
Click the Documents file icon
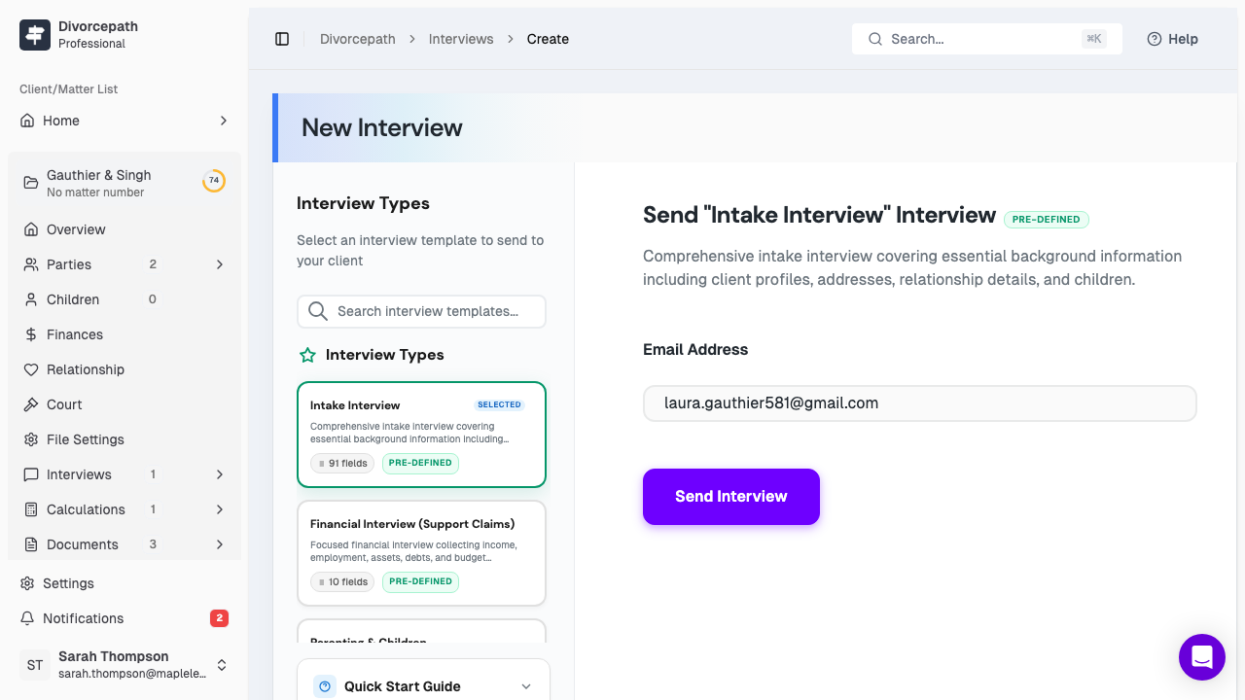[31, 544]
